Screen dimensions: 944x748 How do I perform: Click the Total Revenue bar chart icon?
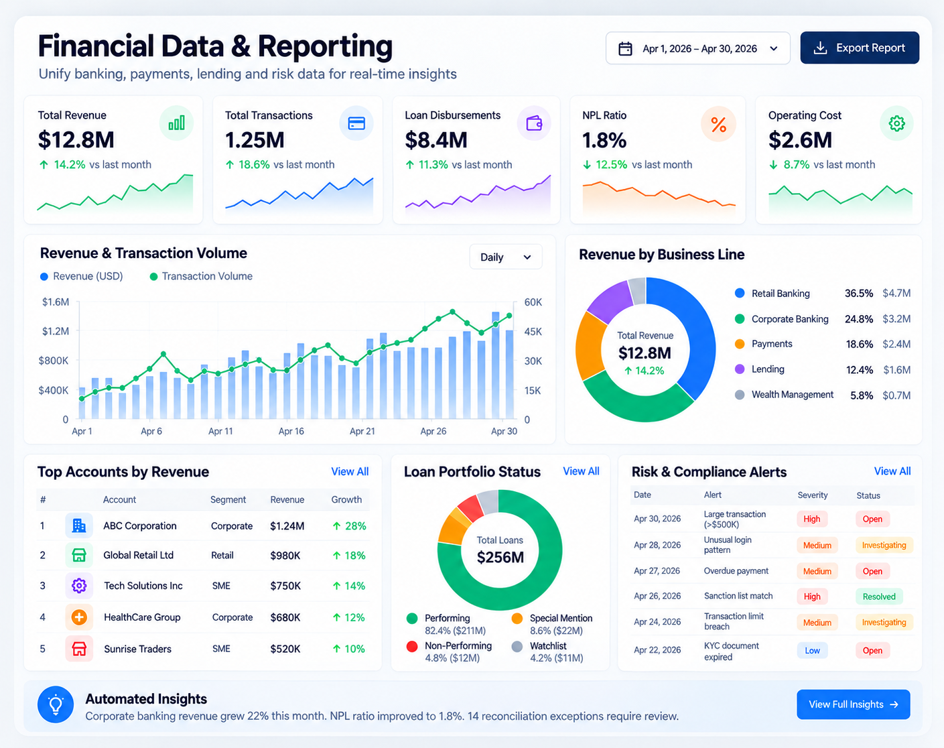177,123
